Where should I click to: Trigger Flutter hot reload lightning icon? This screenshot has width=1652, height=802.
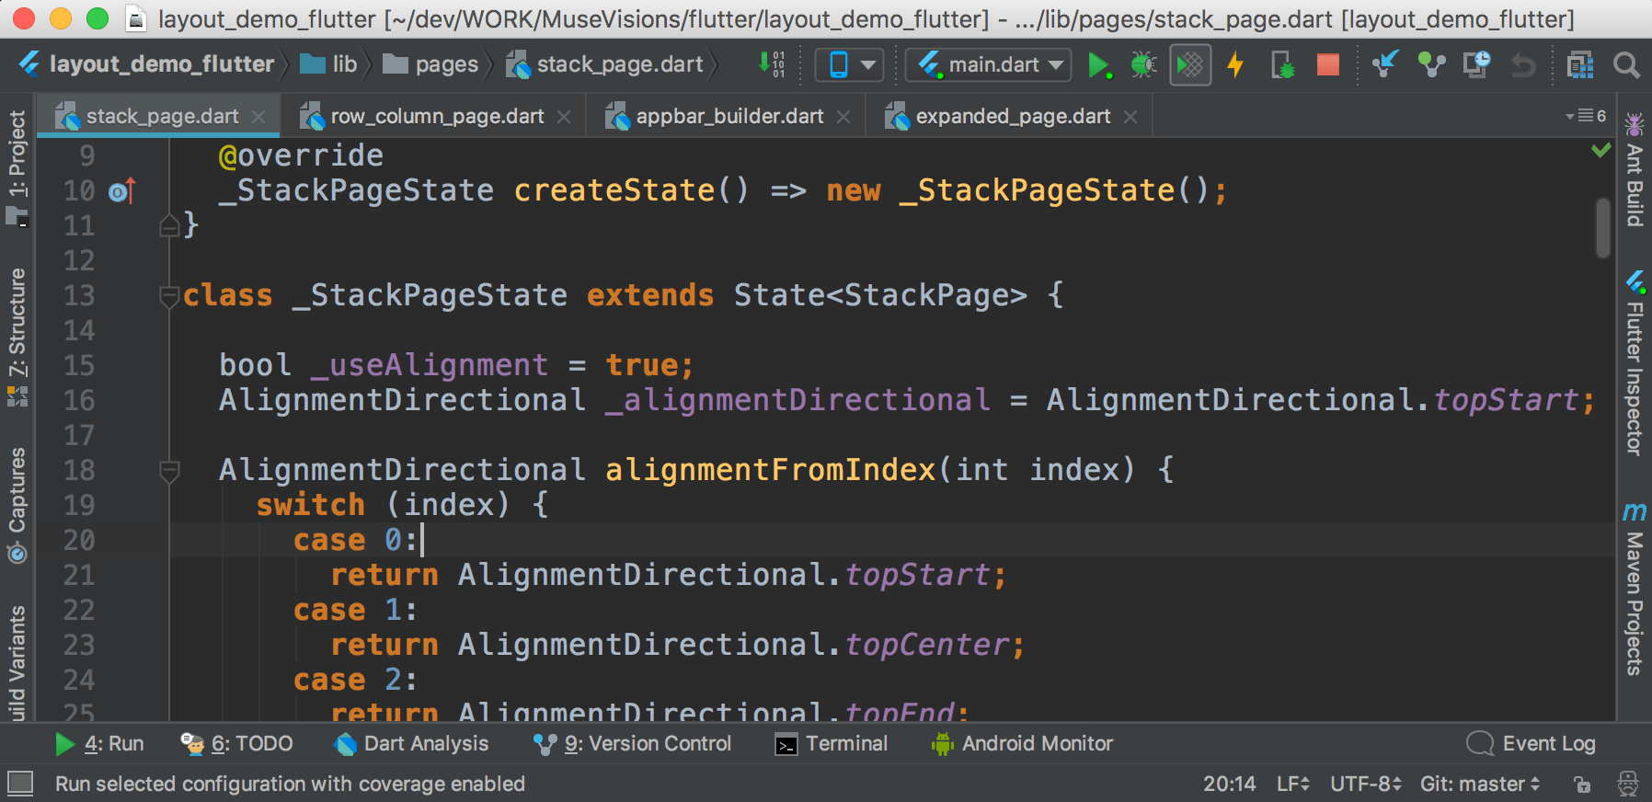click(x=1235, y=65)
